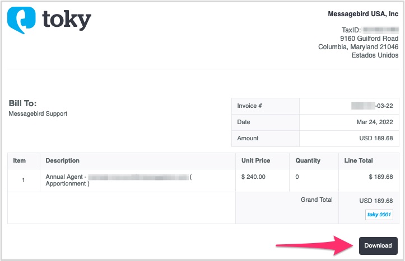Select the 9160 Guilford Road address line
Screen dimensions: 405x261
(x=369, y=39)
